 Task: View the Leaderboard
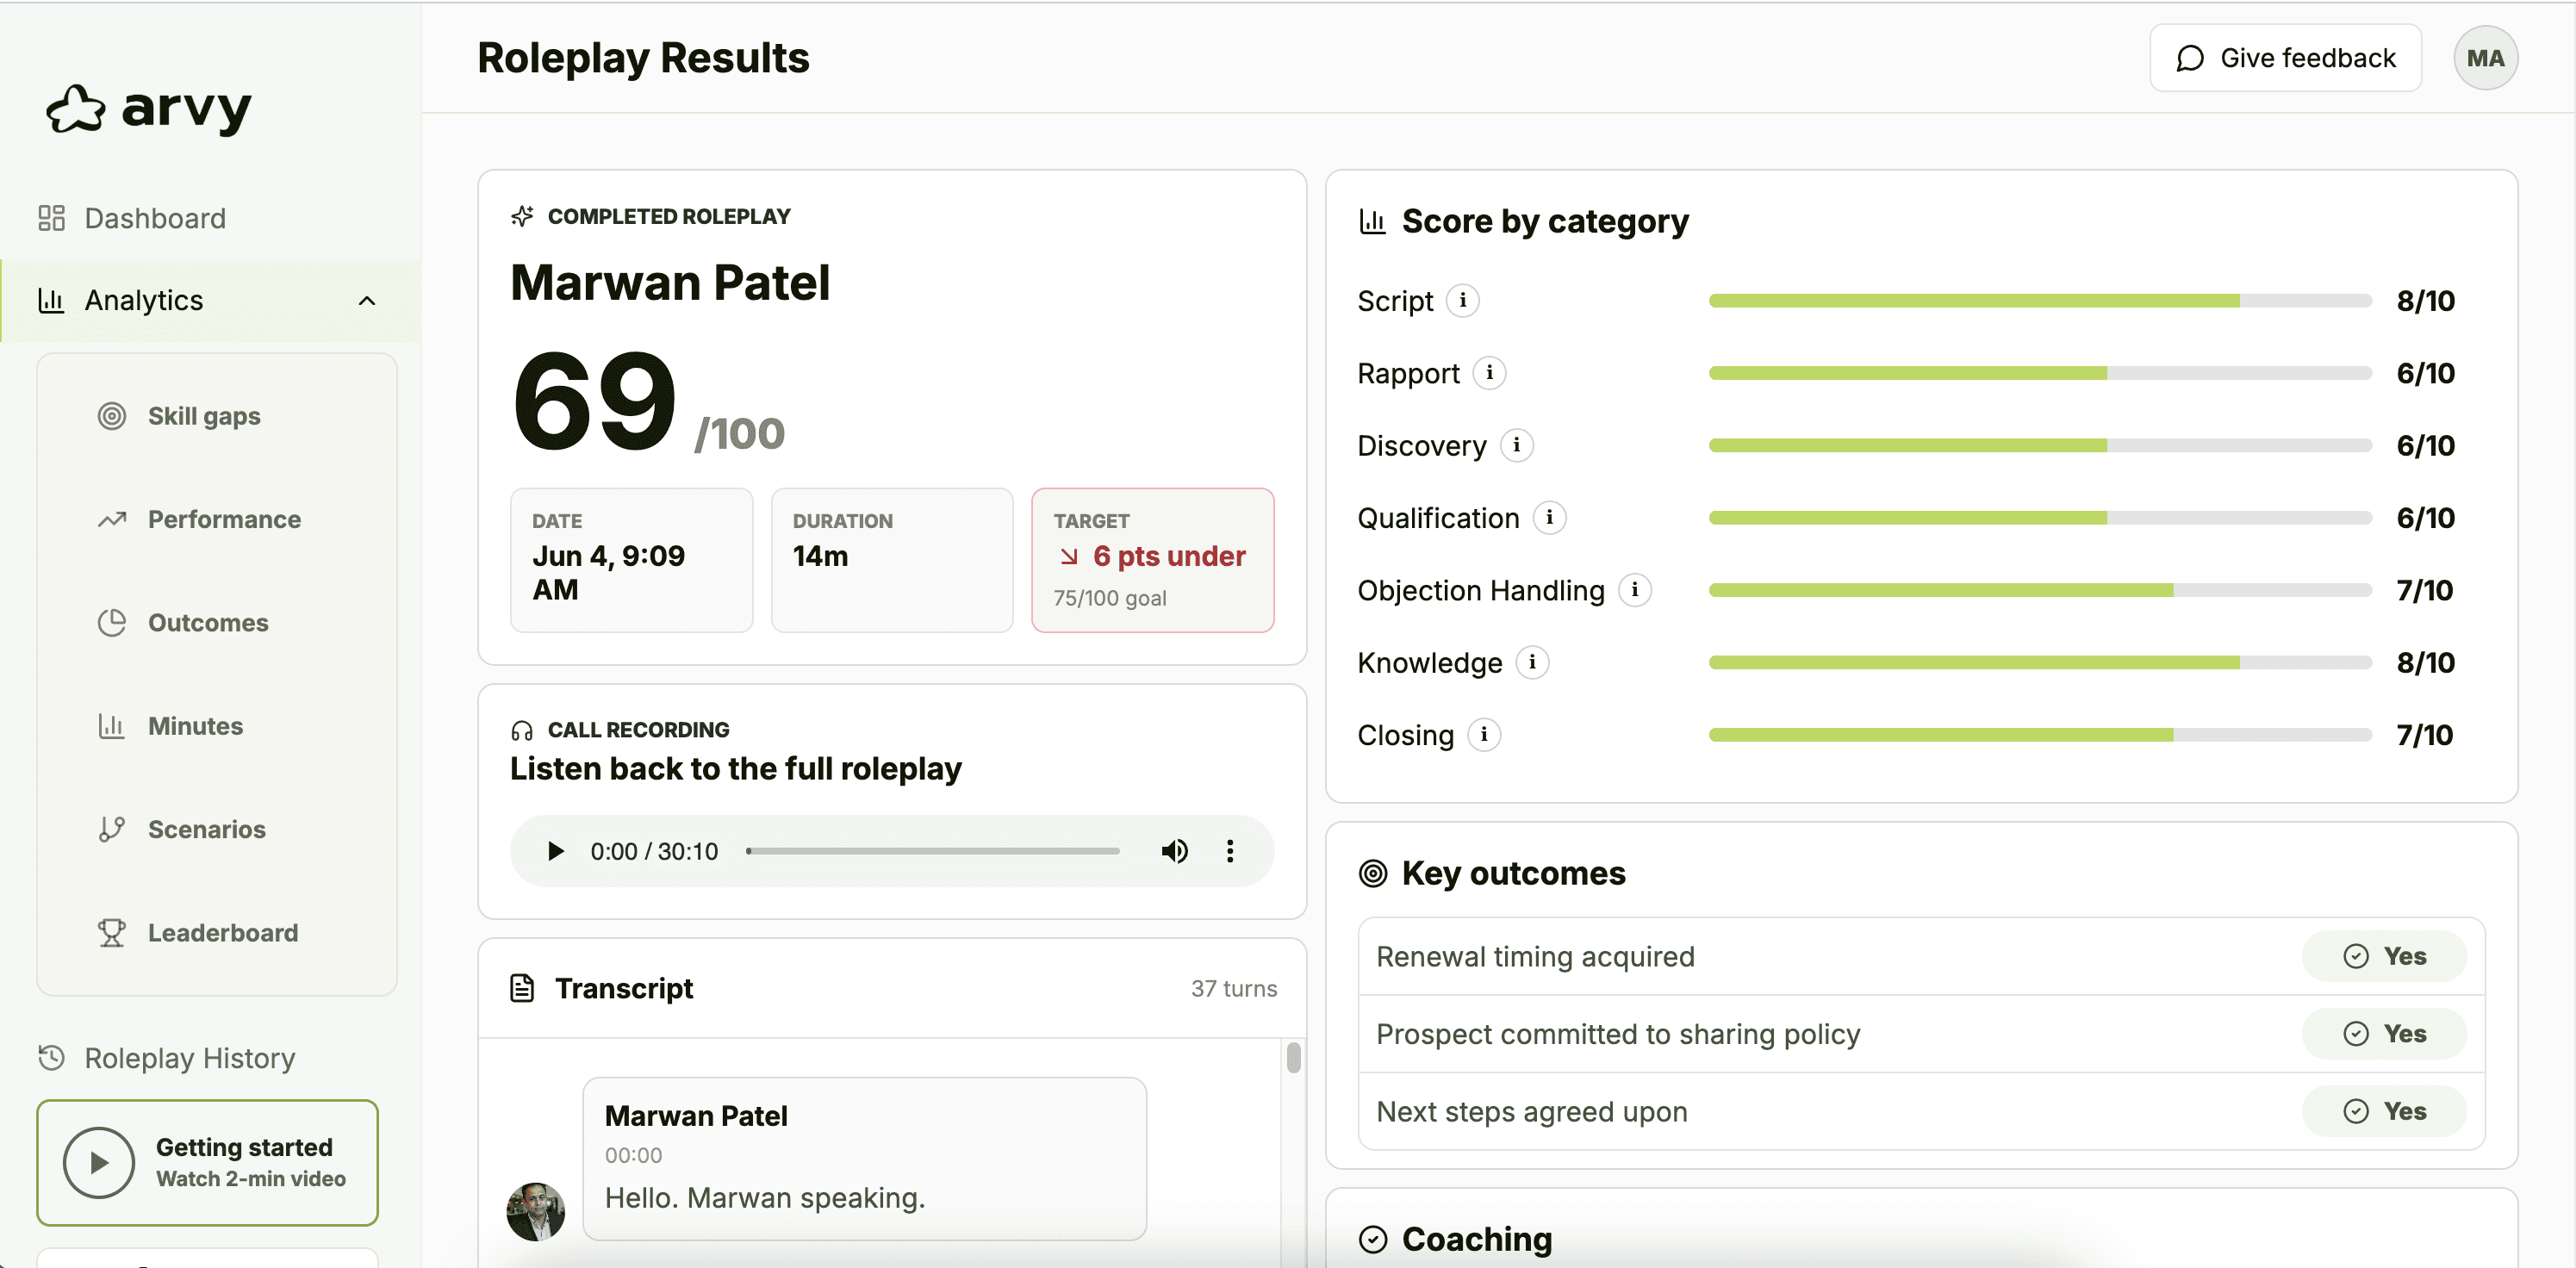(223, 932)
